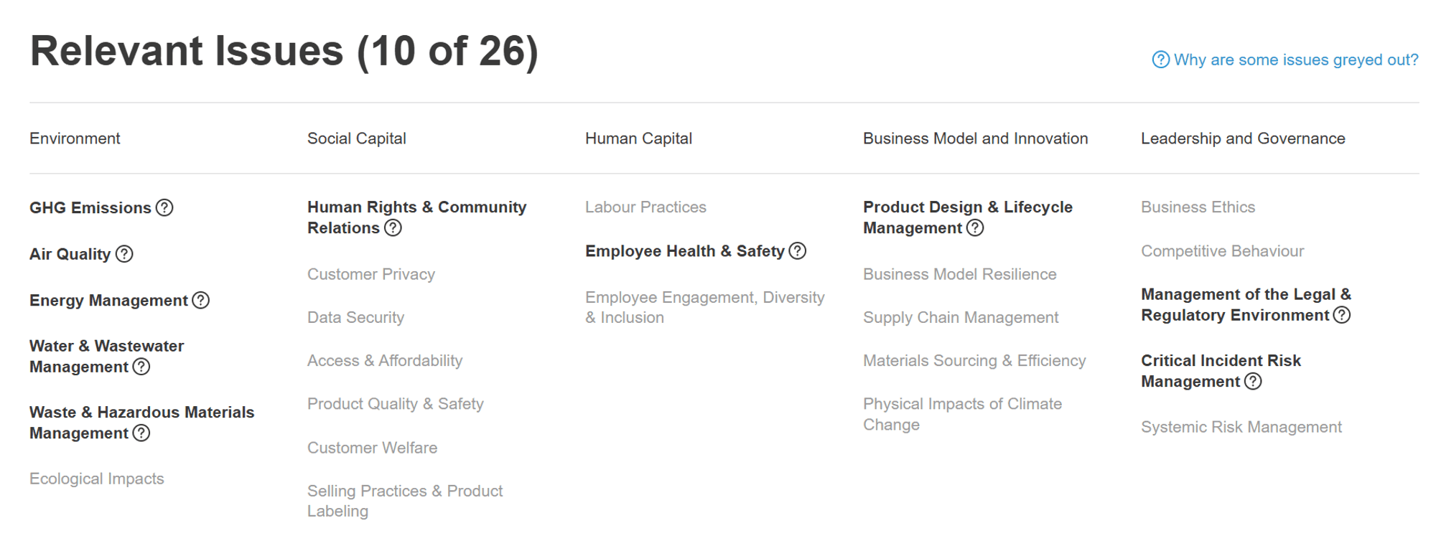Click the question mark beside Air Quality

pyautogui.click(x=124, y=254)
